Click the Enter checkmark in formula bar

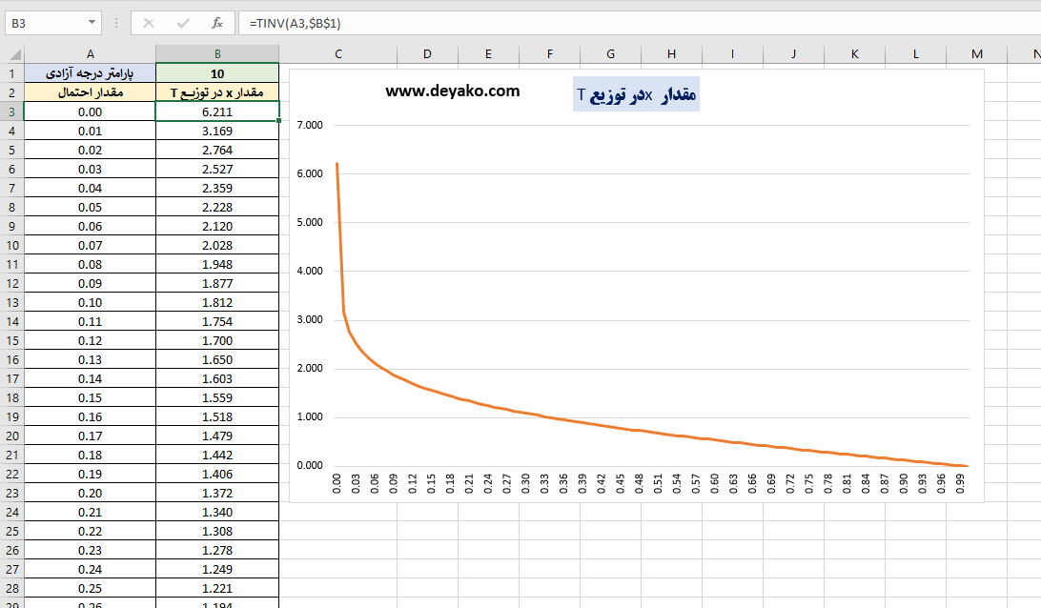pos(183,22)
